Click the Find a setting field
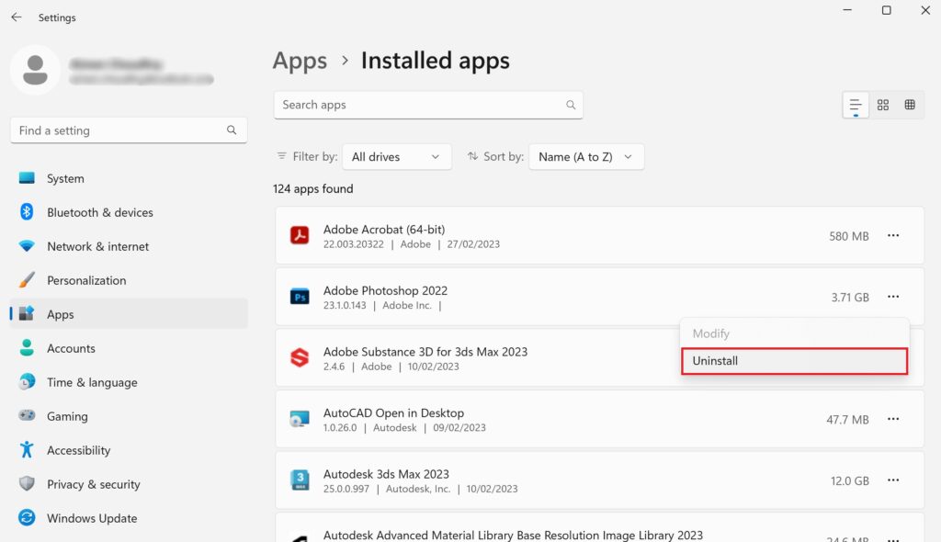The image size is (941, 542). point(119,130)
